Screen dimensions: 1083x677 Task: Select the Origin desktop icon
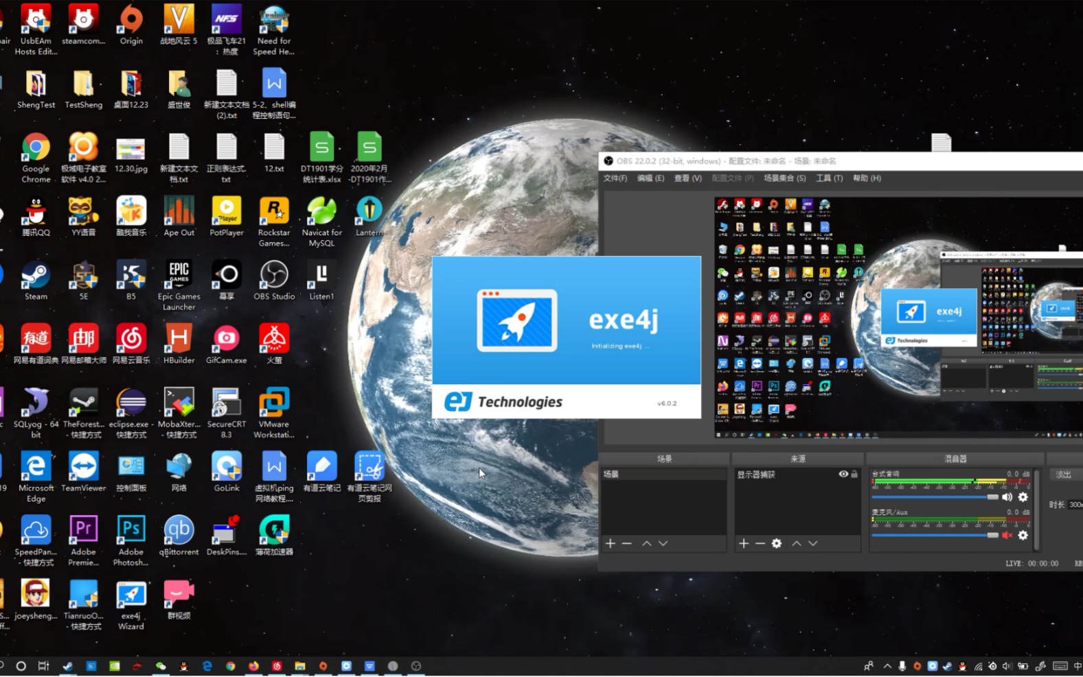[131, 25]
